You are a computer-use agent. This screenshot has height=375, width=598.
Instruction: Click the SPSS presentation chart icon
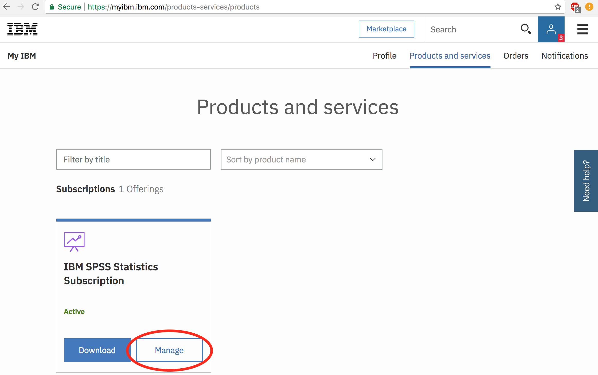tap(74, 242)
